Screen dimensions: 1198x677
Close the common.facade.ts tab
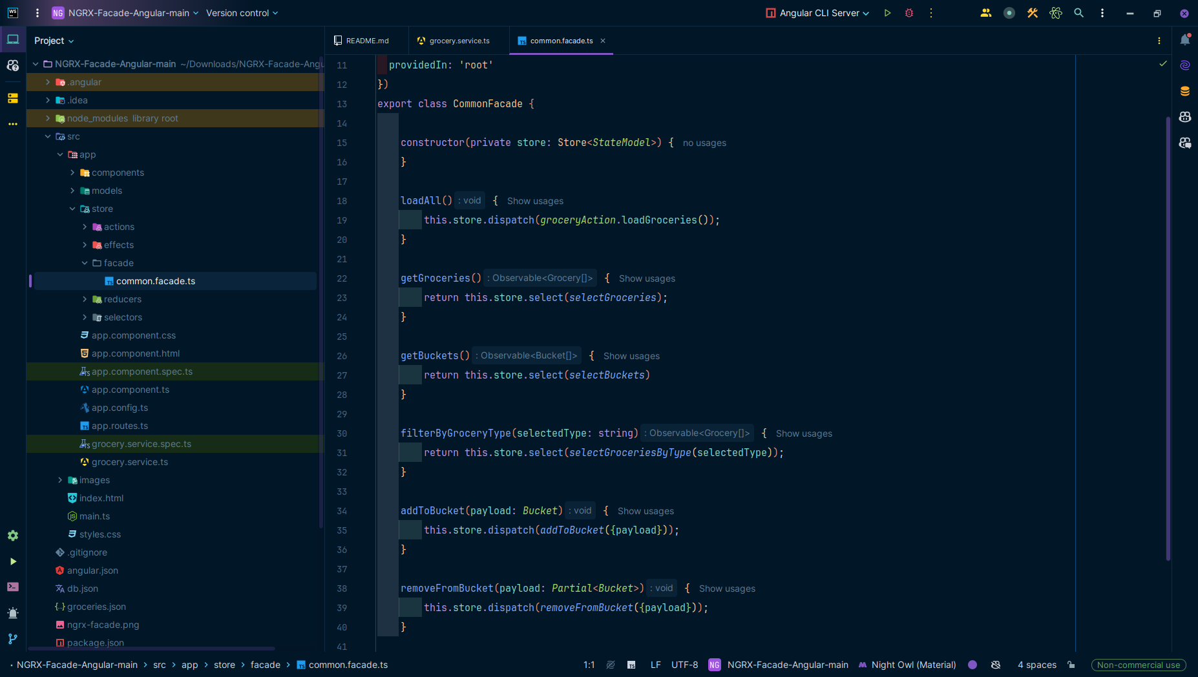pos(603,41)
